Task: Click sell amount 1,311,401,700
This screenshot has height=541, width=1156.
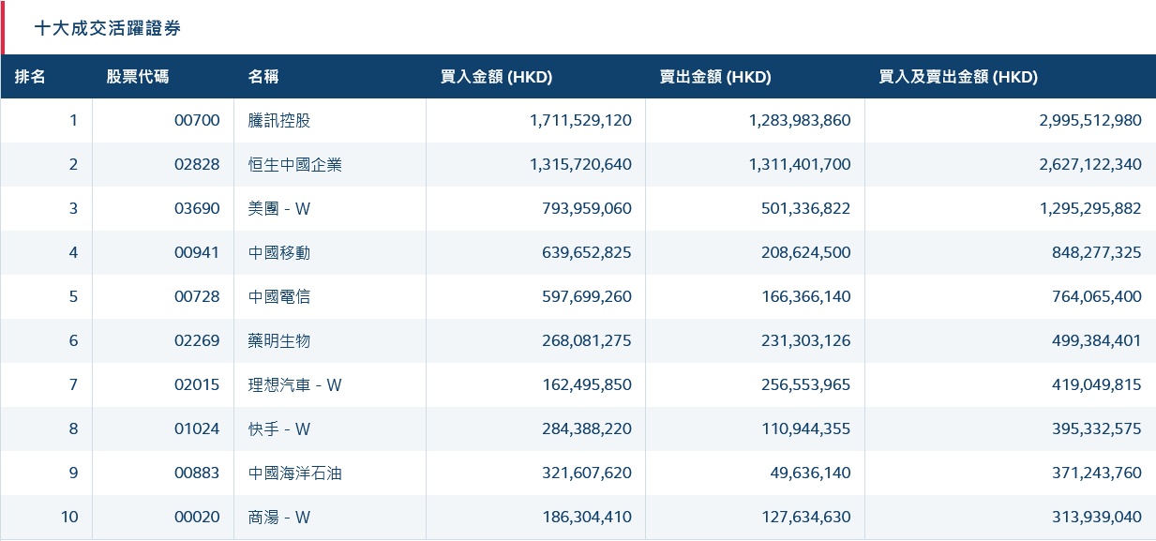Action: click(x=800, y=164)
